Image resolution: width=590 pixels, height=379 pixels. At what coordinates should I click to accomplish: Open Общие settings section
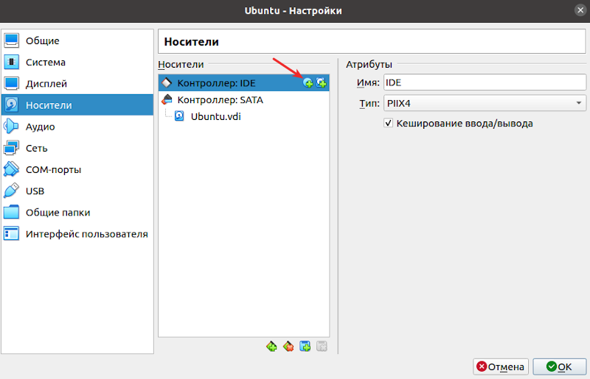tap(77, 40)
